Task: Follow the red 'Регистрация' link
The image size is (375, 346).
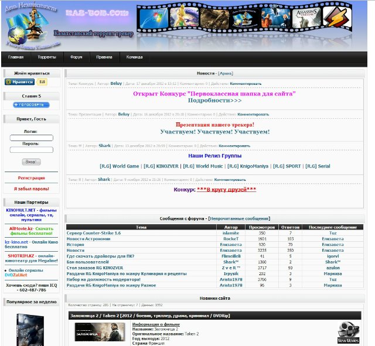Action: (31, 177)
